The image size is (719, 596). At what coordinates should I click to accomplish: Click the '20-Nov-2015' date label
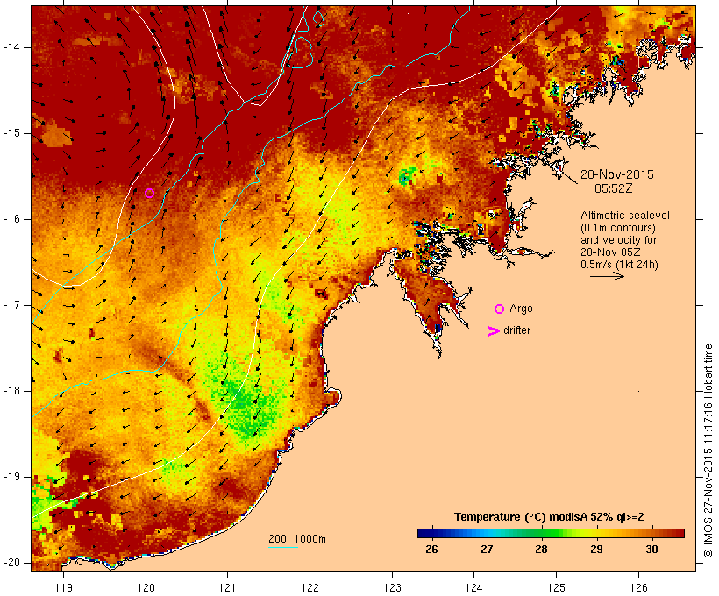pyautogui.click(x=616, y=174)
